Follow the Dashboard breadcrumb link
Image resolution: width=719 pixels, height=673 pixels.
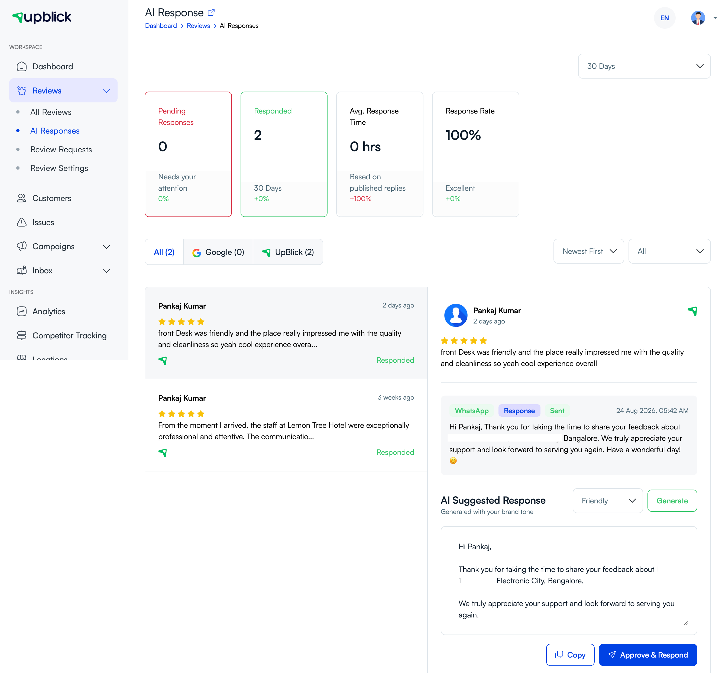click(161, 26)
